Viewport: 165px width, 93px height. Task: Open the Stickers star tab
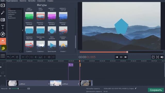coord(3,34)
